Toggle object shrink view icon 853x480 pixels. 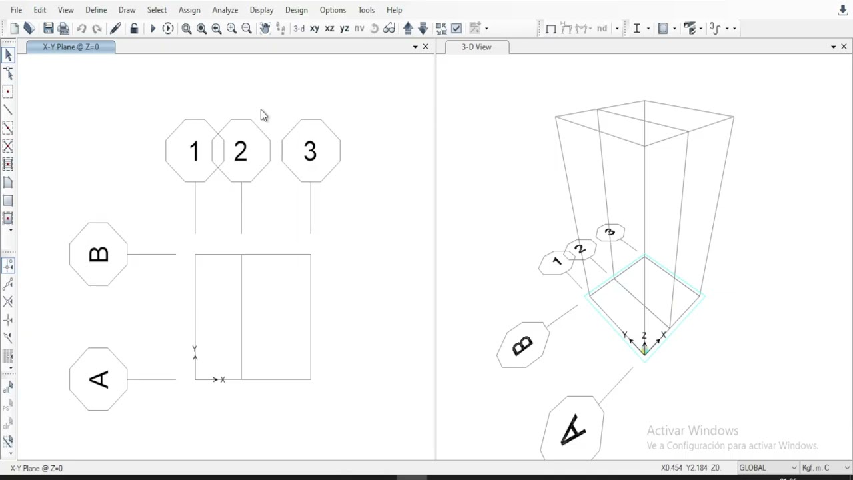441,28
